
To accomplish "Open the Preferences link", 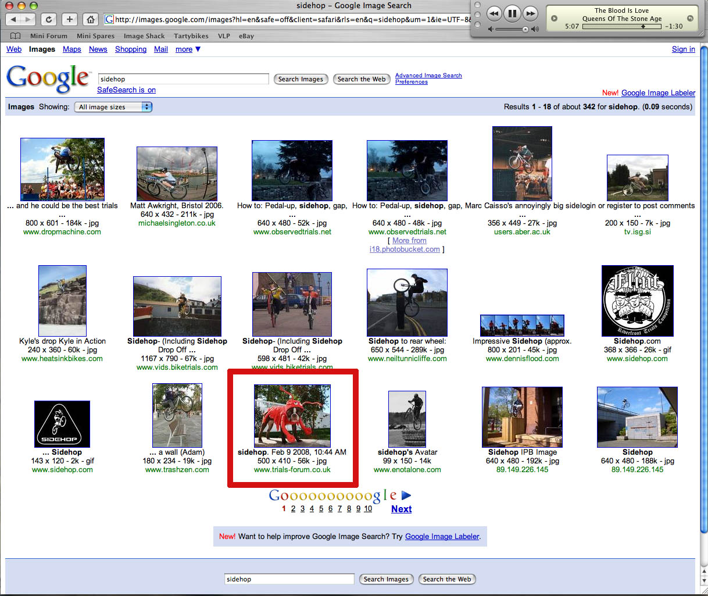I will click(x=412, y=82).
